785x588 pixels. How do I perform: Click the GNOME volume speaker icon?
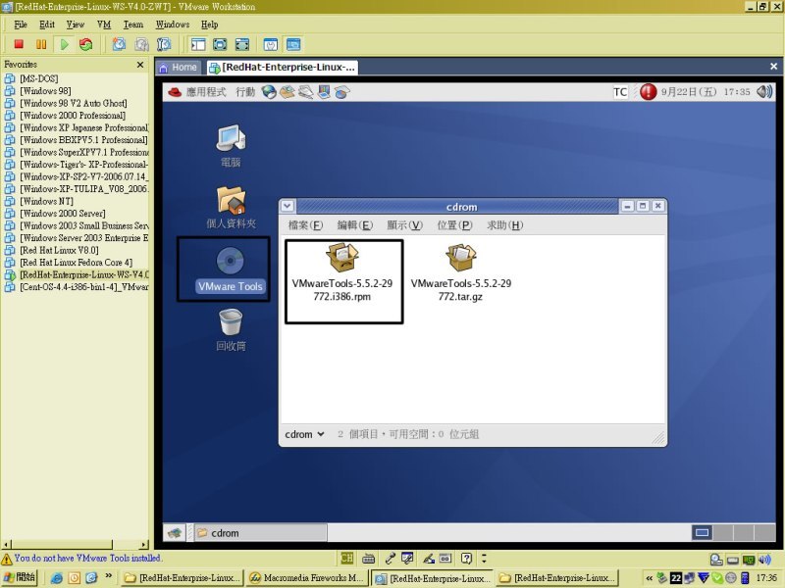pyautogui.click(x=764, y=91)
